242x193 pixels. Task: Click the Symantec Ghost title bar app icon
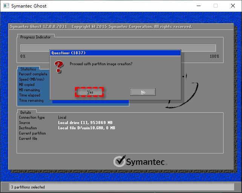click(x=5, y=6)
